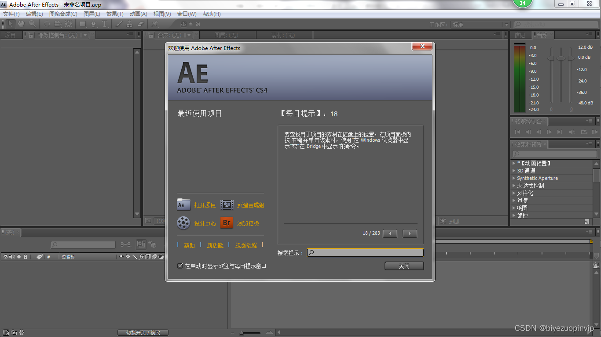This screenshot has width=601, height=337.
Task: Click the 关闭 button in welcome dialog
Action: tap(404, 266)
